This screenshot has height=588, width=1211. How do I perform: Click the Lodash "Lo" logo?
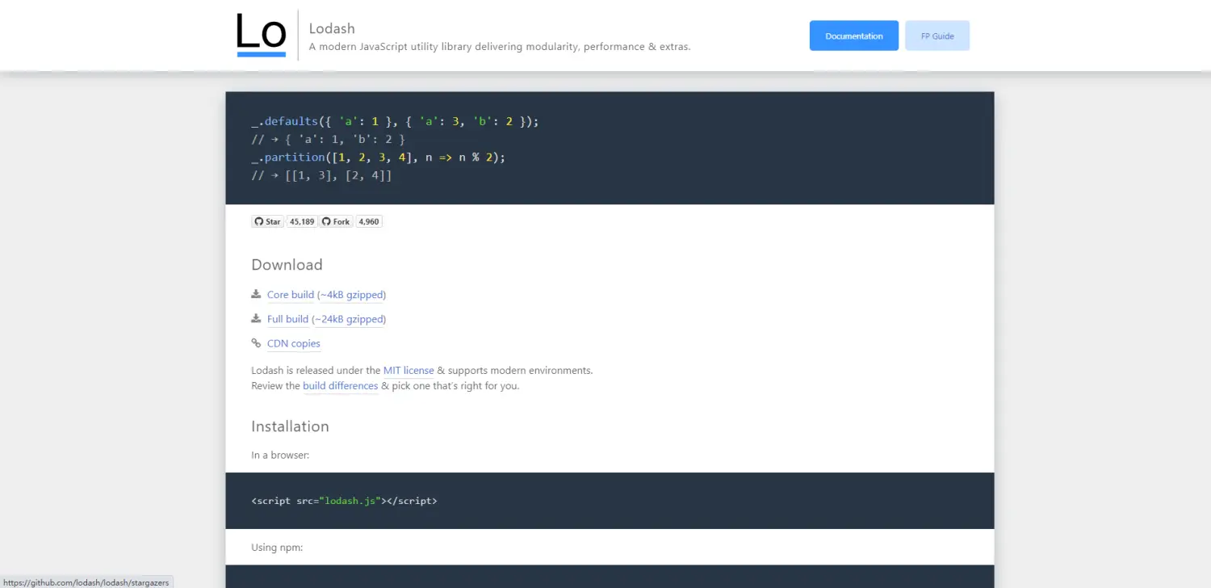[x=262, y=35]
